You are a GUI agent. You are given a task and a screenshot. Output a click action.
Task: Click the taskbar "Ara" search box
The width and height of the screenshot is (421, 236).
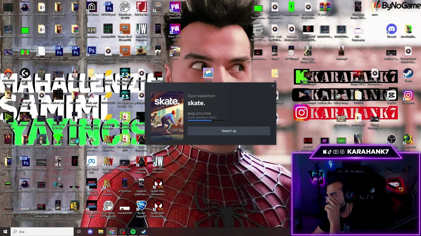[x=42, y=232]
